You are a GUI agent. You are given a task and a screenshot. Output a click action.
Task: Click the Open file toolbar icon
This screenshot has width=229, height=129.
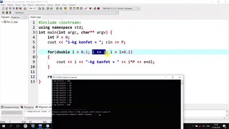6,9
